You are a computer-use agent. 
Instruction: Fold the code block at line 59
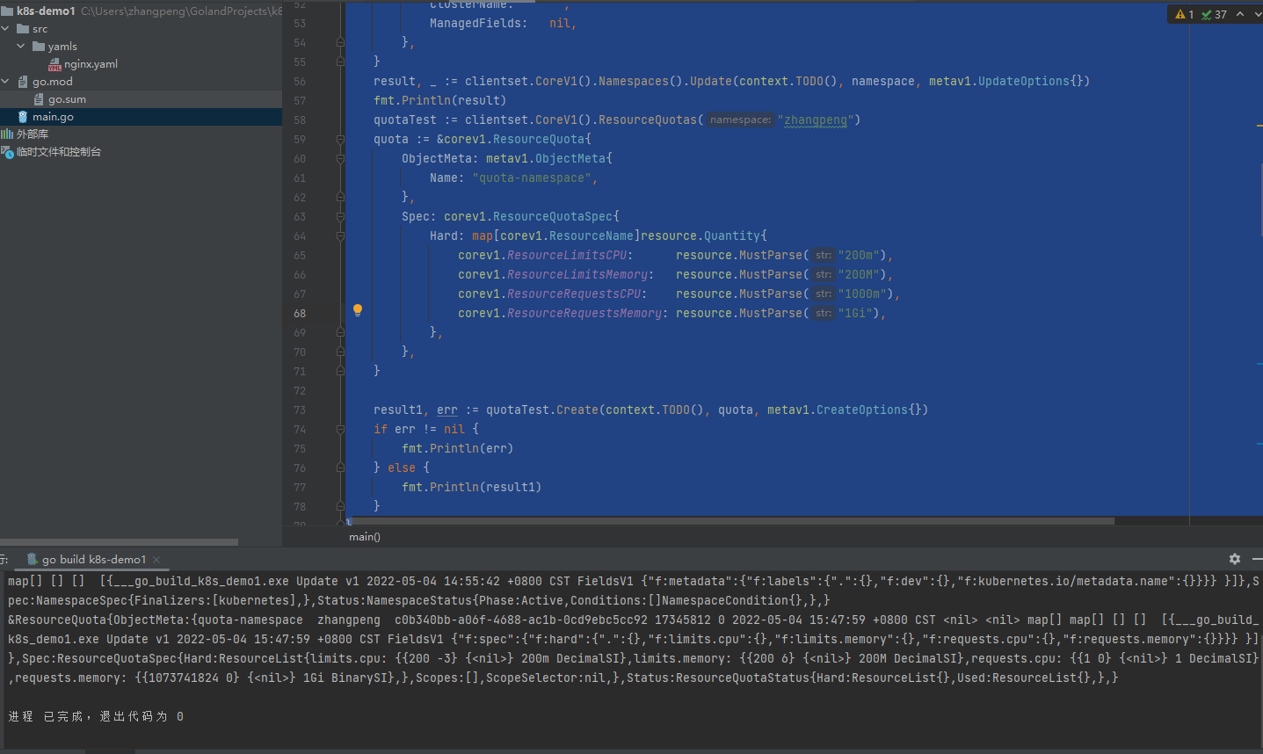pos(340,140)
